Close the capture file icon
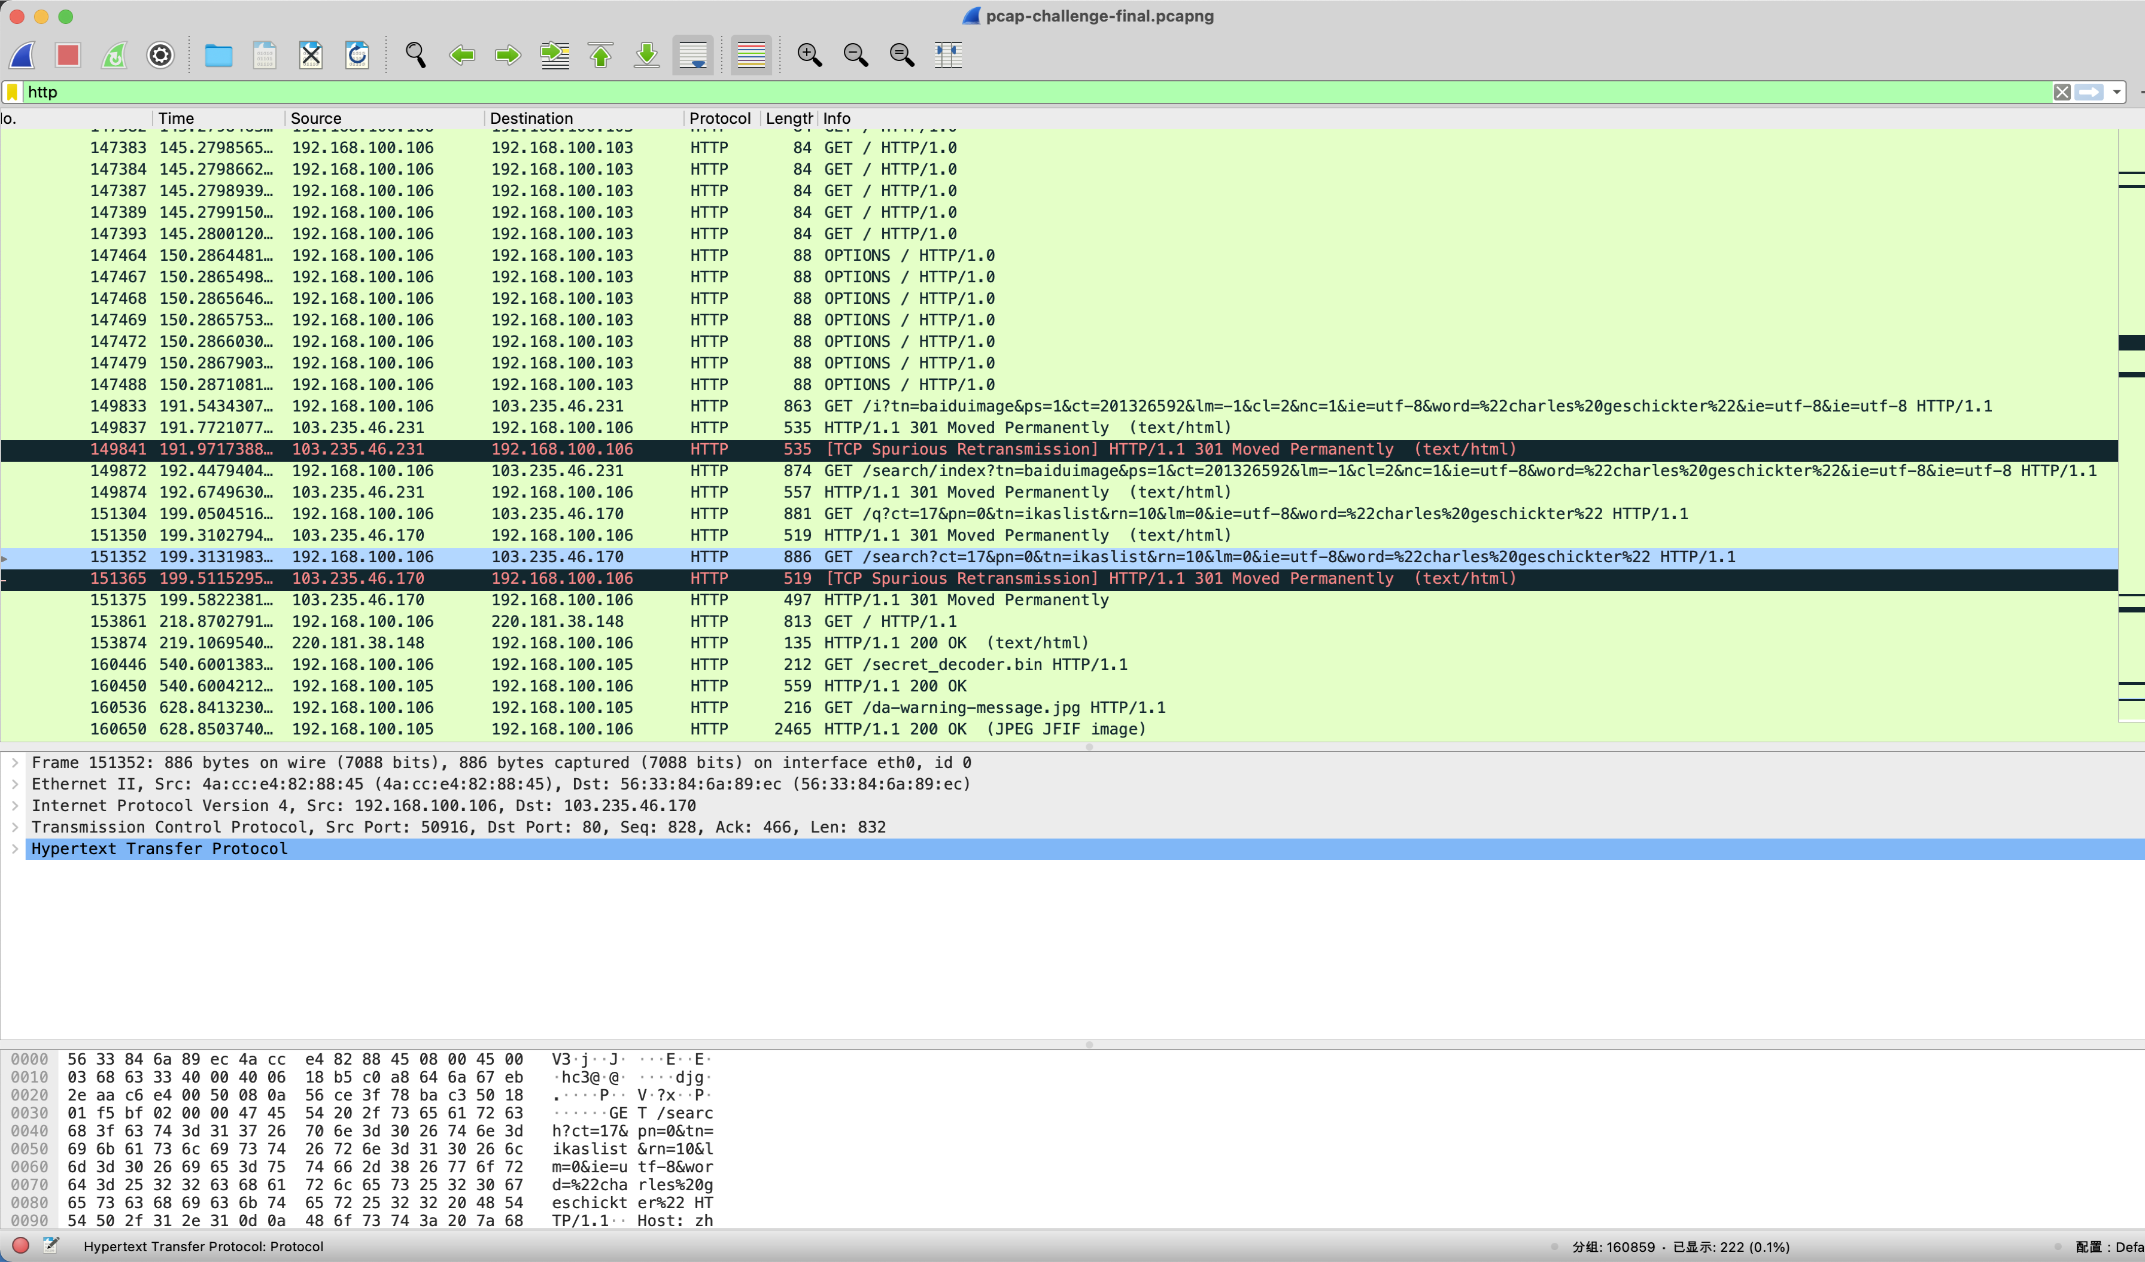Screen dimensions: 2145x1262 (311, 55)
